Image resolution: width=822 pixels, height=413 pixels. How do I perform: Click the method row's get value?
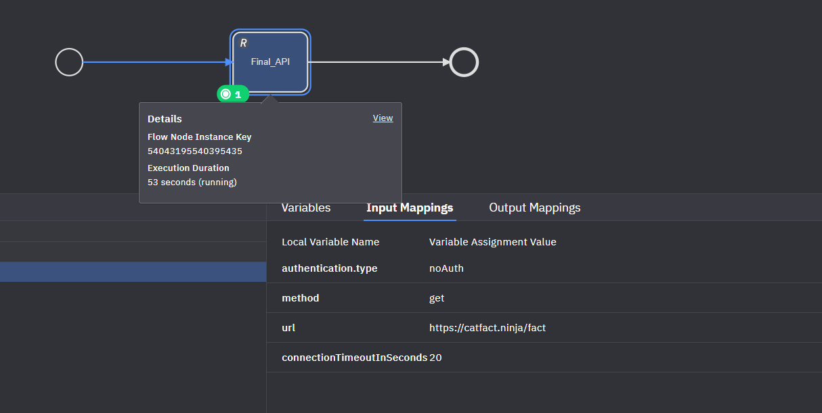click(437, 298)
